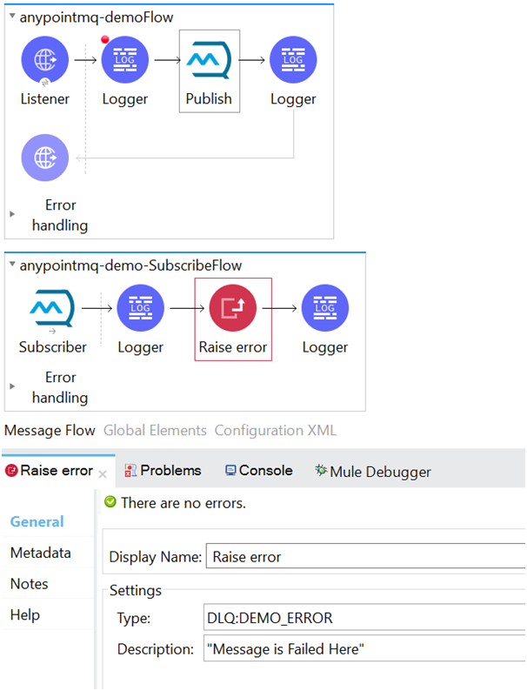This screenshot has width=527, height=691.
Task: Open the Mule Debugger tab
Action: pos(373,472)
